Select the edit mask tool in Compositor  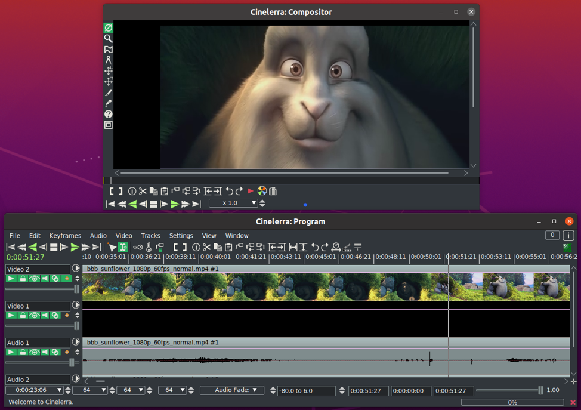pyautogui.click(x=108, y=50)
